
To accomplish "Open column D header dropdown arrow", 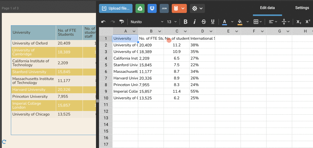I will pos(211,31).
